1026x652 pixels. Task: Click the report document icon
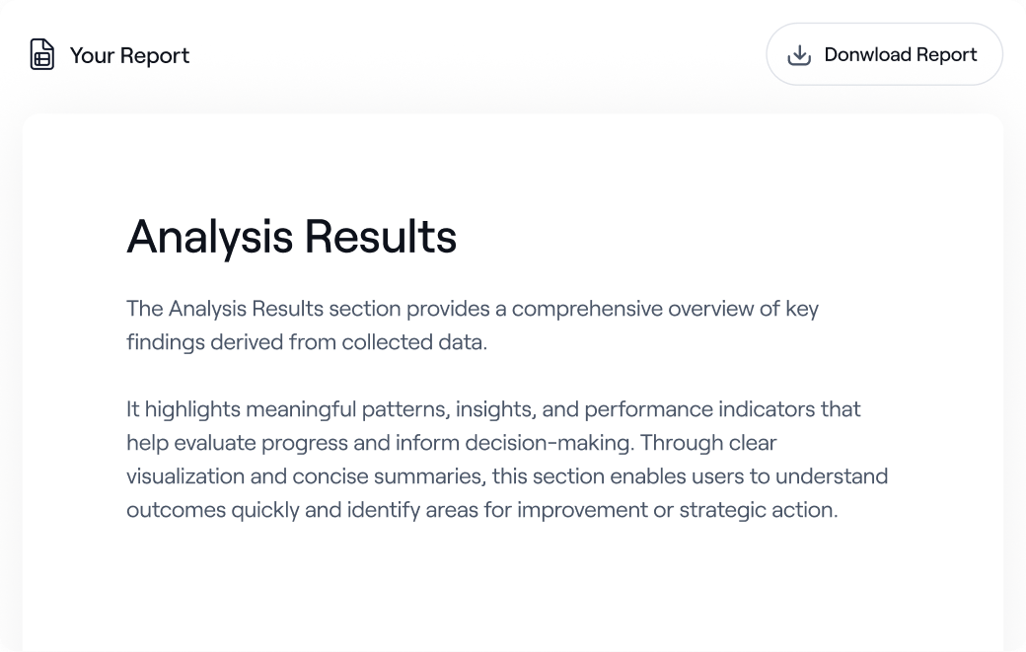coord(41,54)
